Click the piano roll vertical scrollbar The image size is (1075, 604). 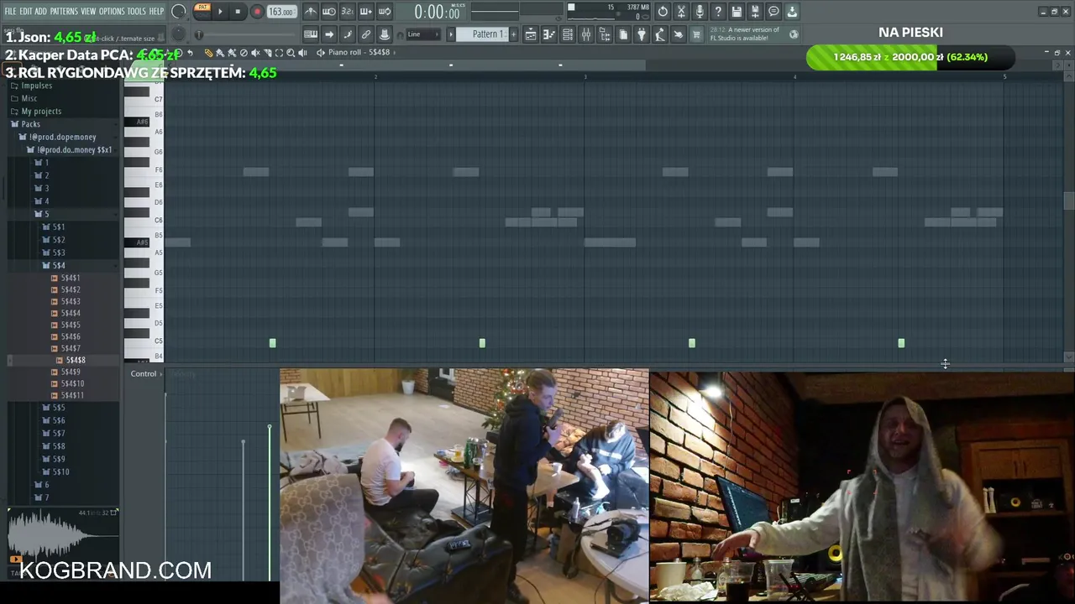click(x=1068, y=200)
